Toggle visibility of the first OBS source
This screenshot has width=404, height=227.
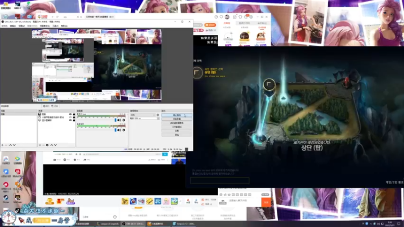[70, 114]
